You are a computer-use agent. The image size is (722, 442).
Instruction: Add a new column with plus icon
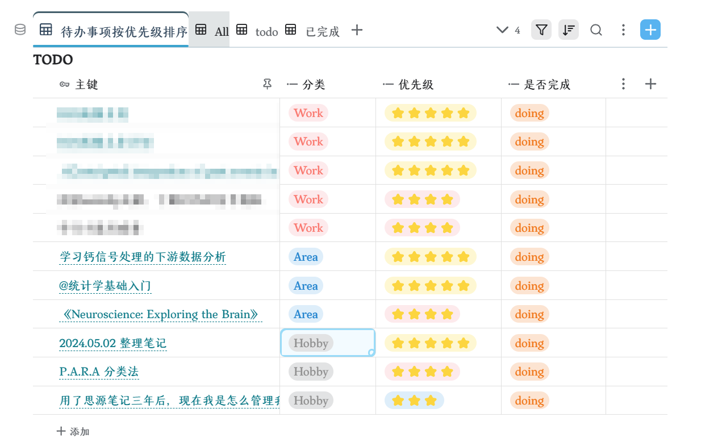(651, 85)
